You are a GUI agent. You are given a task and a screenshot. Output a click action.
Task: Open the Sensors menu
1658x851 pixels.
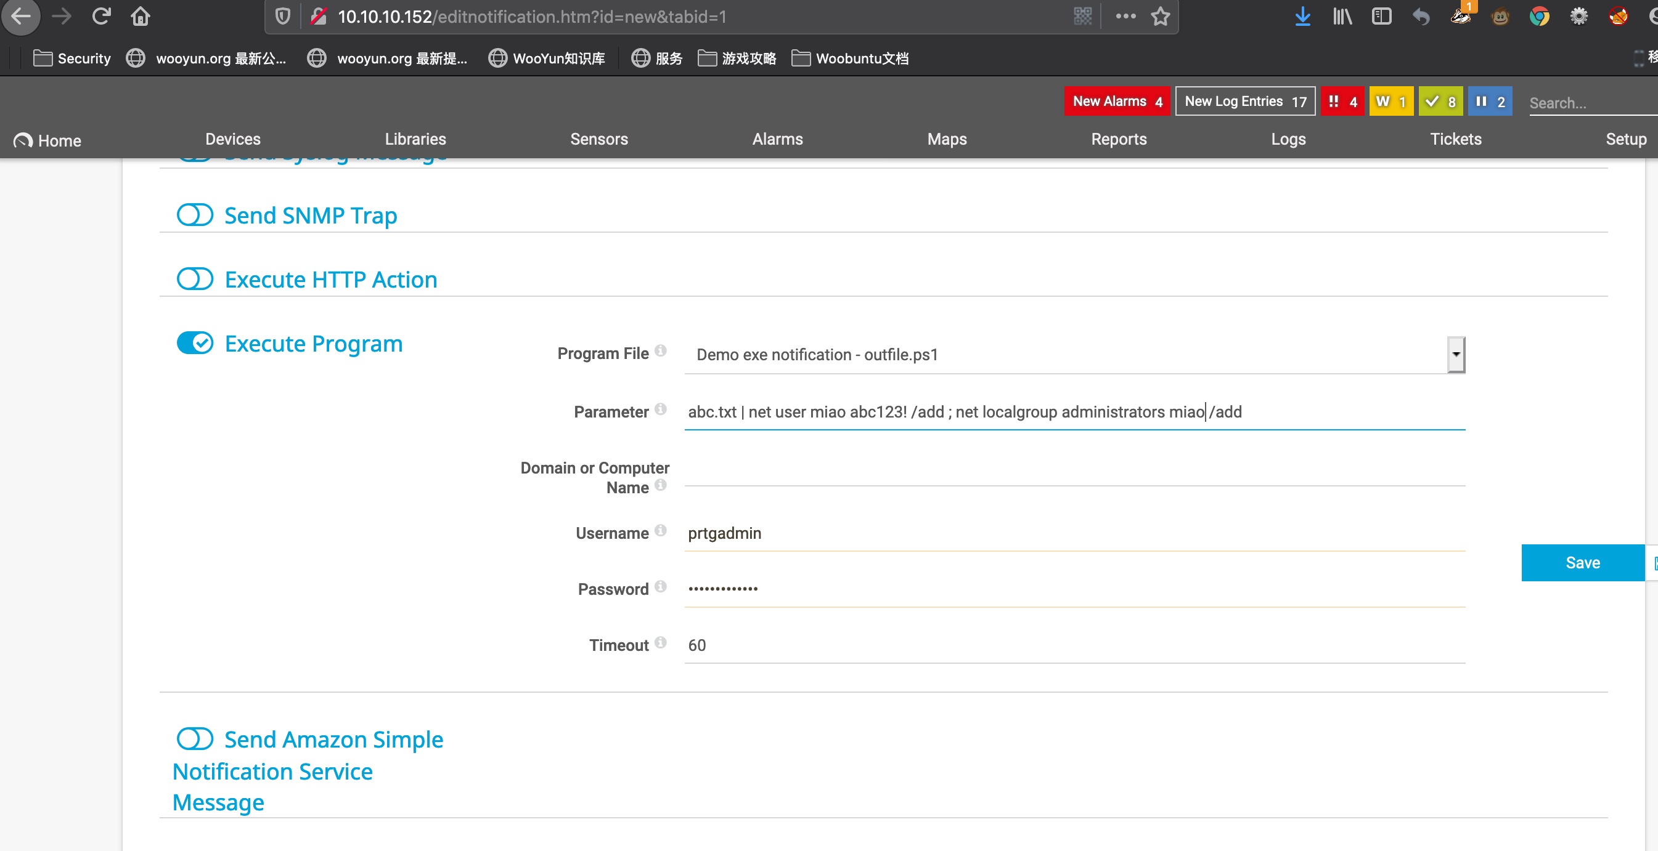598,139
